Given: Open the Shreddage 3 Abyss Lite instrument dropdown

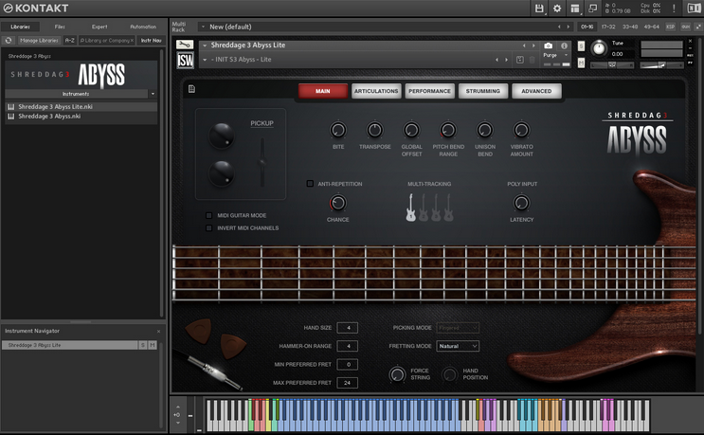Looking at the screenshot, I should 205,45.
